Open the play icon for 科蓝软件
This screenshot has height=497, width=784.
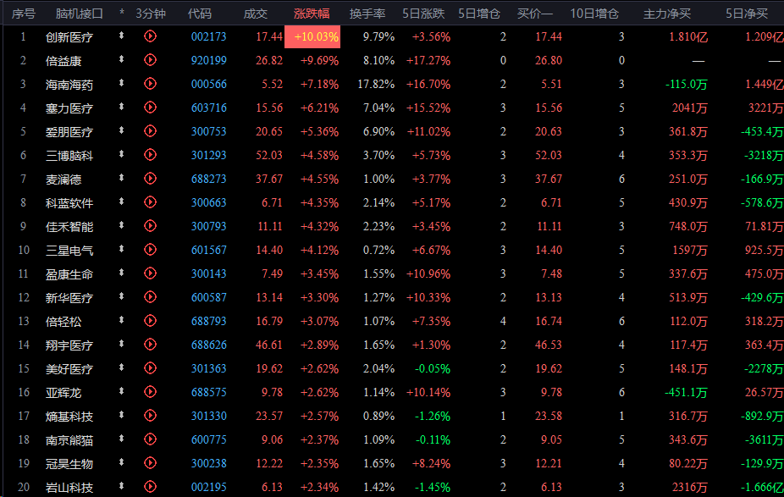(x=150, y=202)
